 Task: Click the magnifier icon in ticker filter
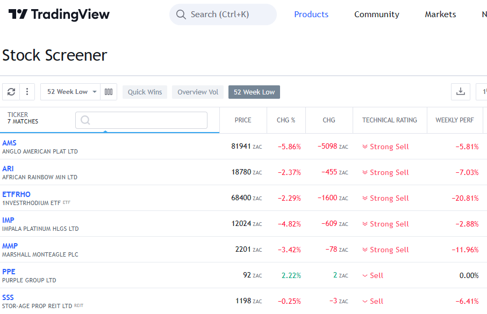(85, 120)
